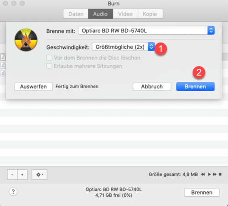Select the first audio file in list
The height and width of the screenshot is (206, 228).
3,57
